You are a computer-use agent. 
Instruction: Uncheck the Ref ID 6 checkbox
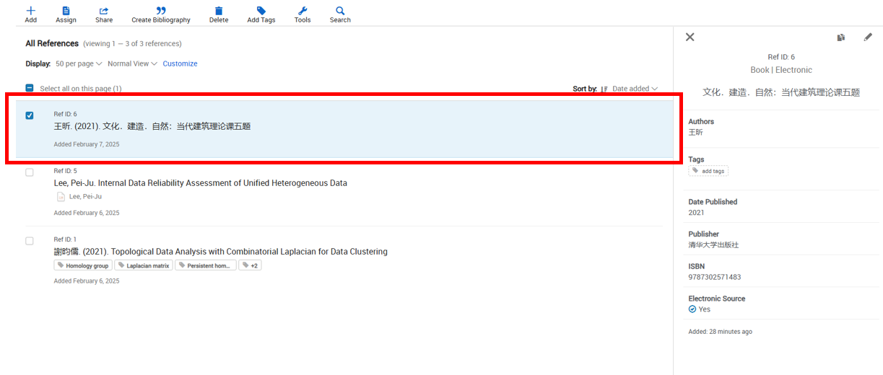[x=30, y=115]
